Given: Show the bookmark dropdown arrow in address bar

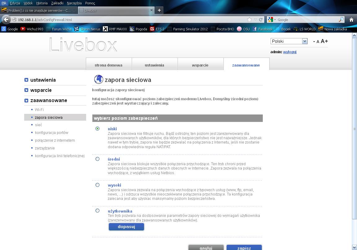Looking at the screenshot, I should coord(255,20).
